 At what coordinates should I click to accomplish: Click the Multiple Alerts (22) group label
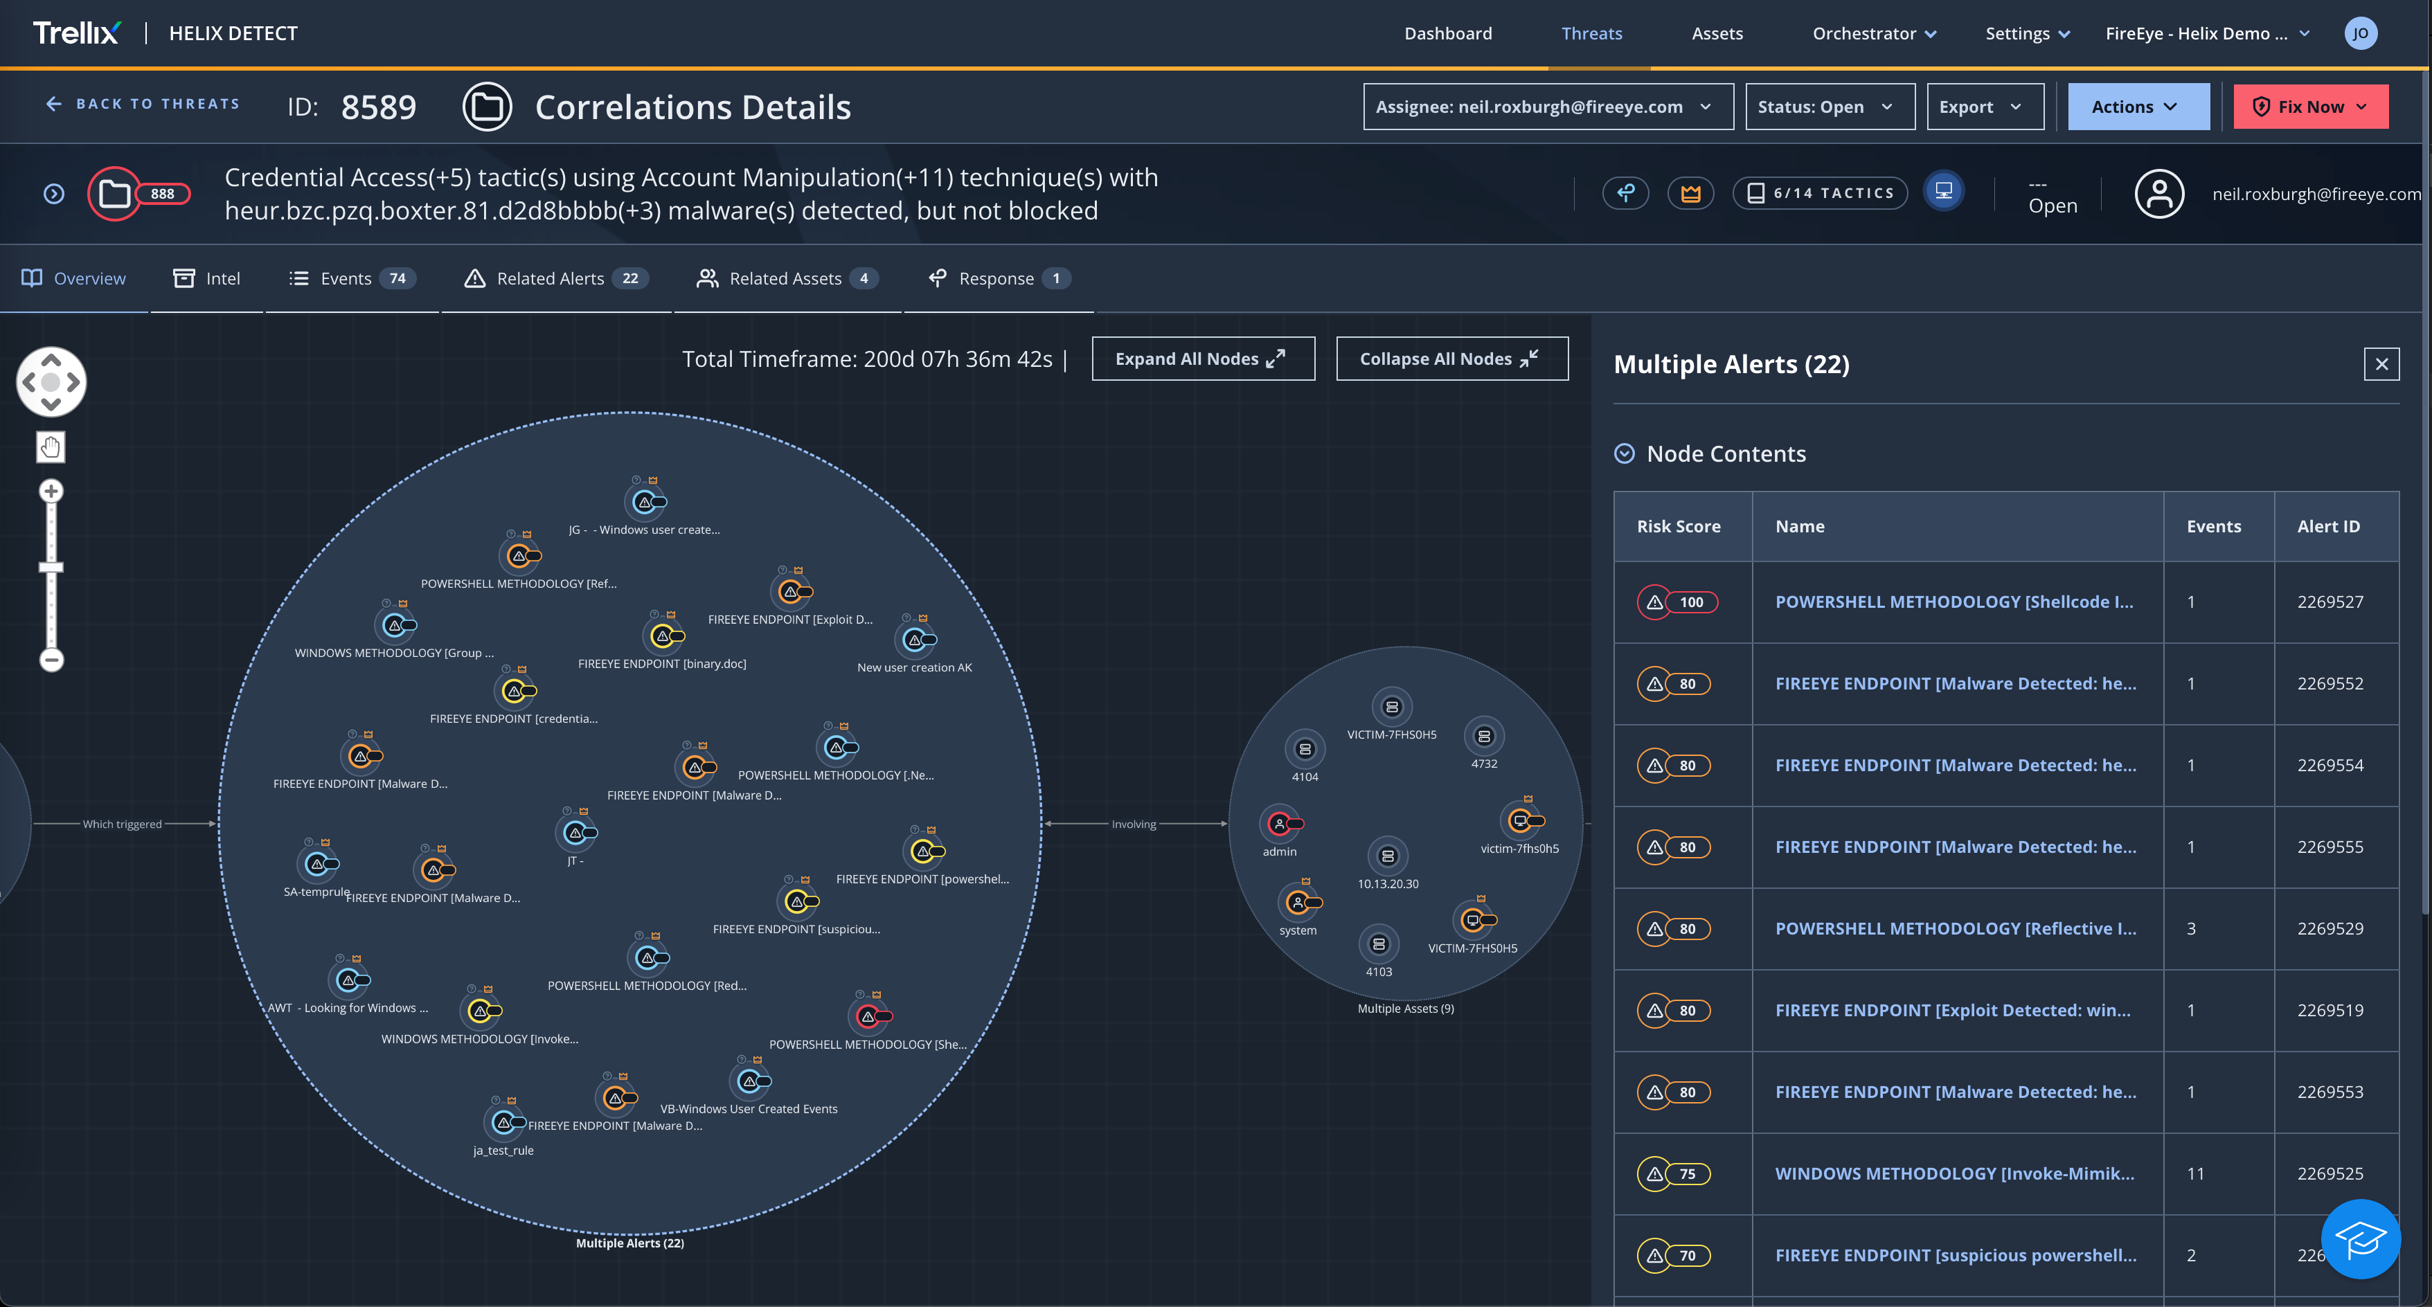(629, 1244)
